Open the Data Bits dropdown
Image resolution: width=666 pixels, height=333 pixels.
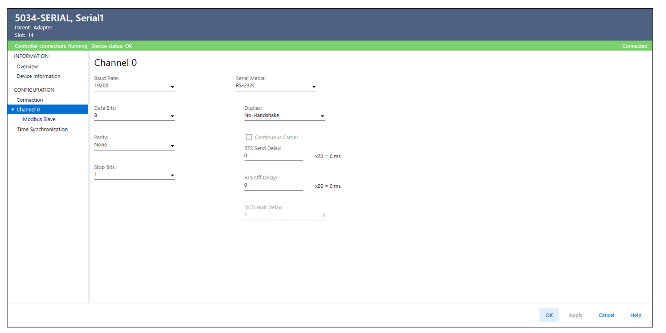[134, 116]
